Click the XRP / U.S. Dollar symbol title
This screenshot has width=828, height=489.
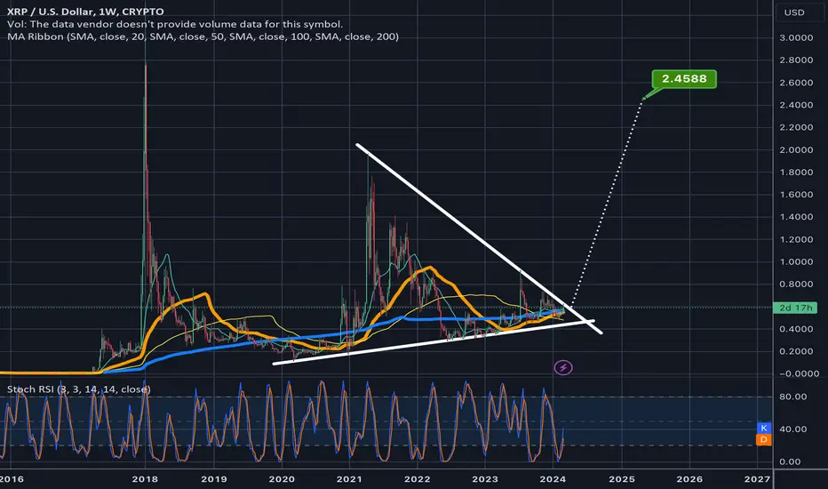point(85,11)
